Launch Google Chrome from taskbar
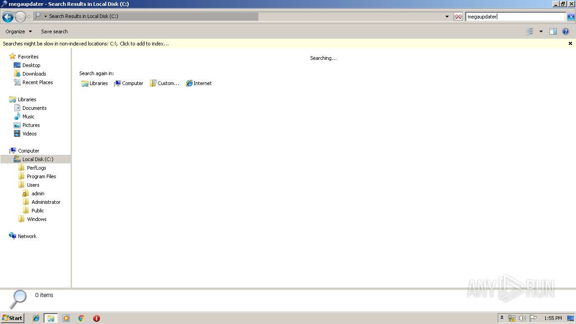Screen dimensions: 576x324 tap(81, 318)
